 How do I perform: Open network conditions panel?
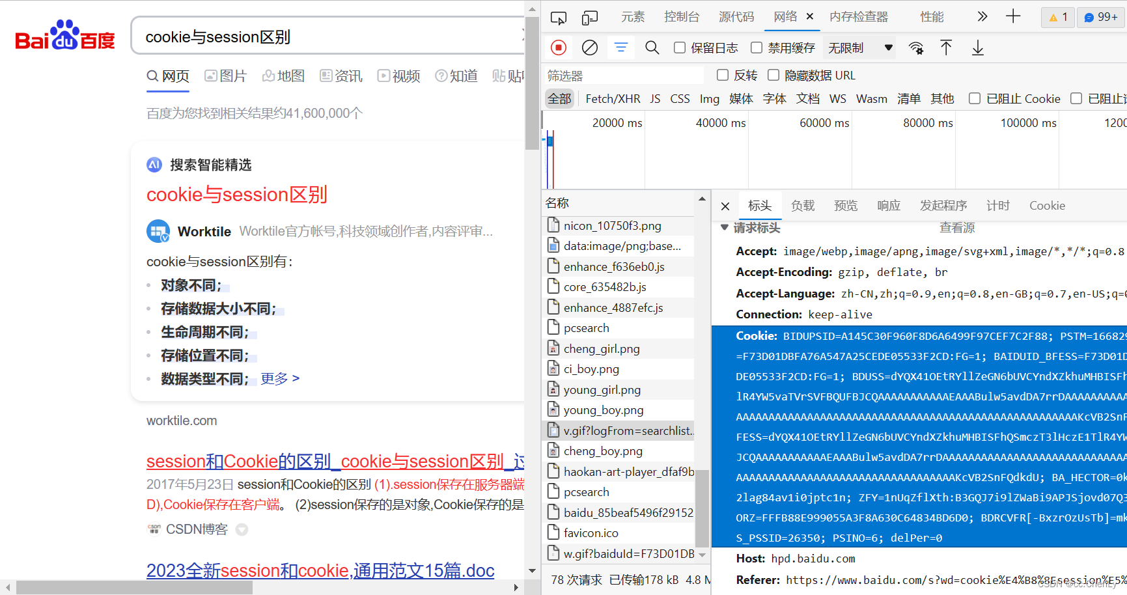[916, 48]
